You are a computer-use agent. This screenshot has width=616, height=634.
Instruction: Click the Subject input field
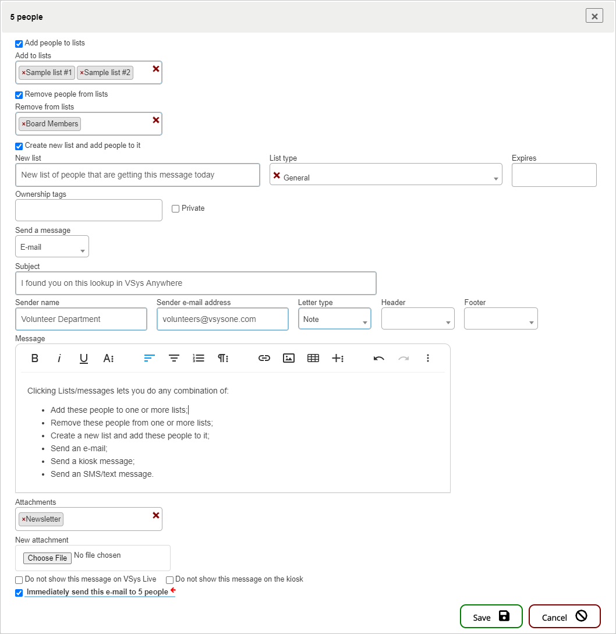click(196, 284)
